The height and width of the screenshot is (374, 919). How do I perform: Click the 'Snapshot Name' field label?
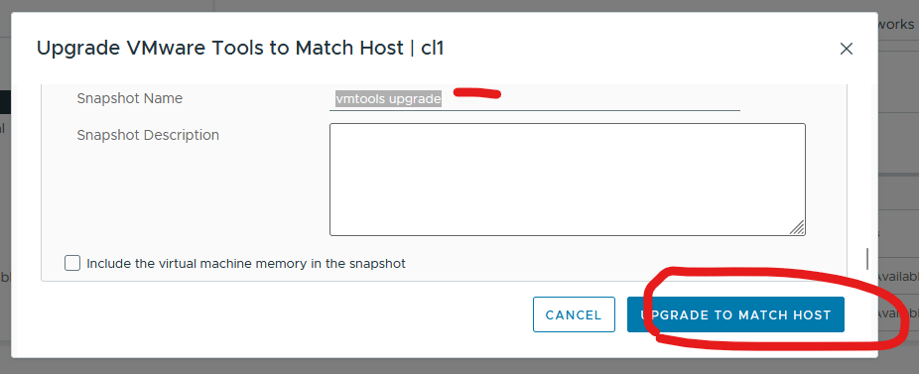point(130,98)
